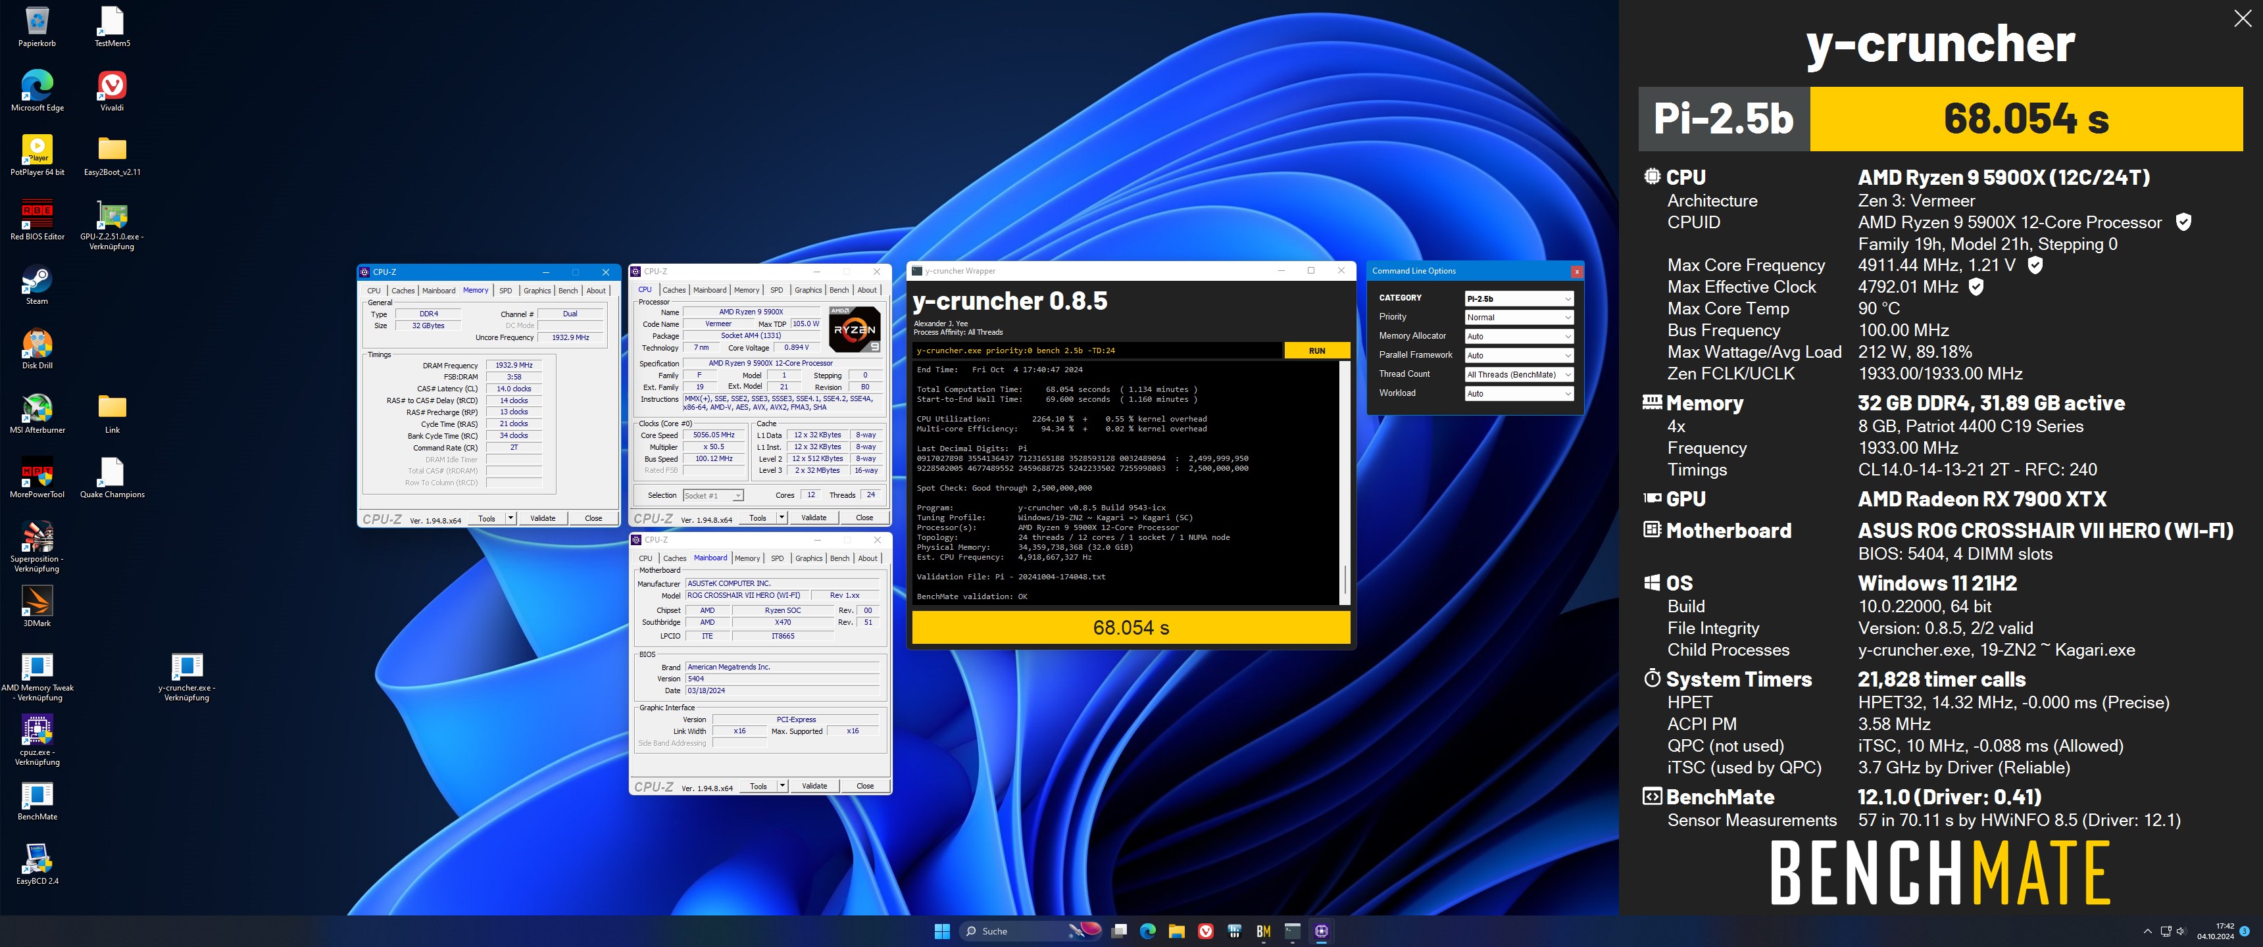Close the Command Line Options window

(x=1577, y=272)
